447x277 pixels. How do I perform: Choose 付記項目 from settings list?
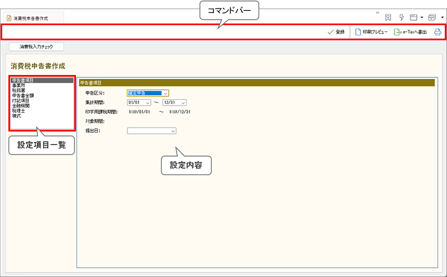(20, 101)
